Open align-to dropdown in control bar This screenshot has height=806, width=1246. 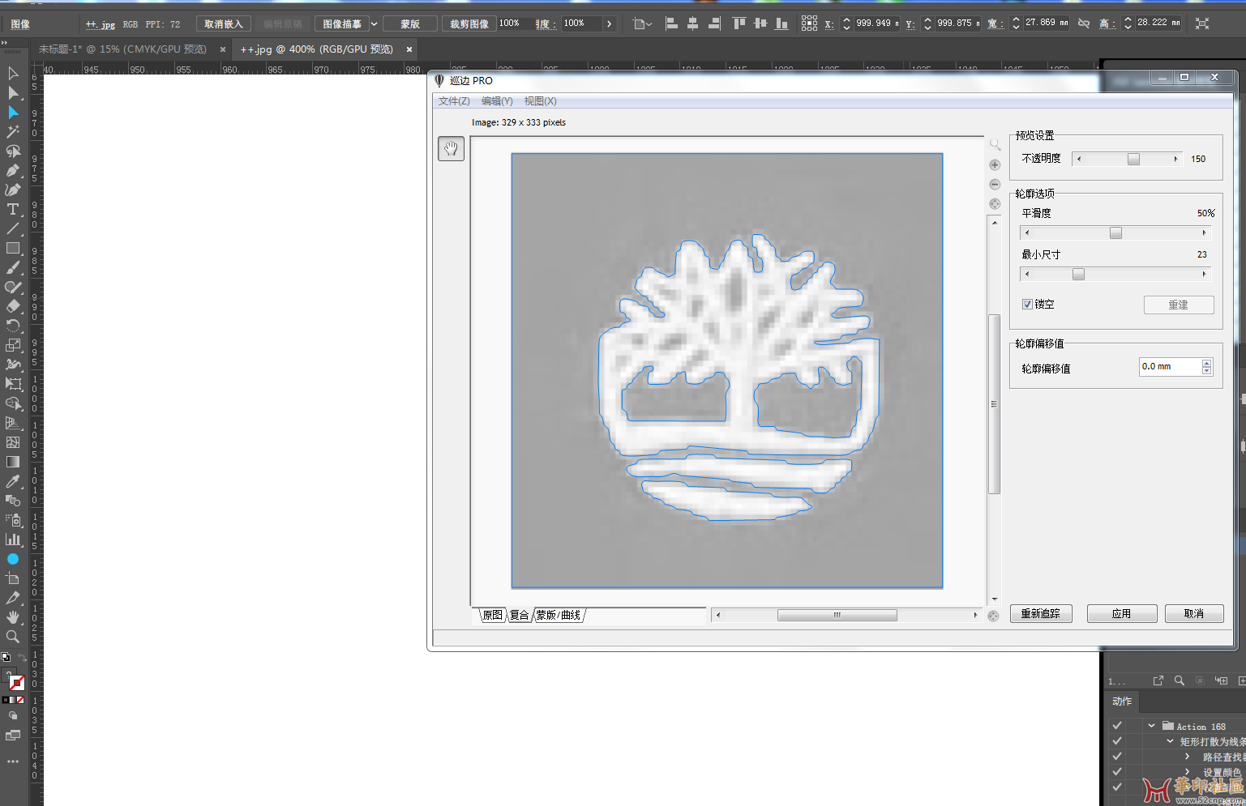(x=643, y=23)
